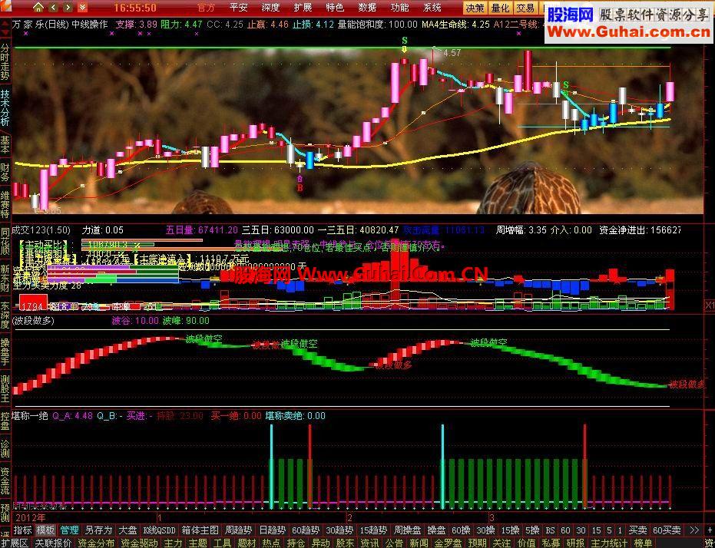This screenshot has height=548, width=715.
Task: Open the 榜单 tab
Action: click(x=643, y=543)
